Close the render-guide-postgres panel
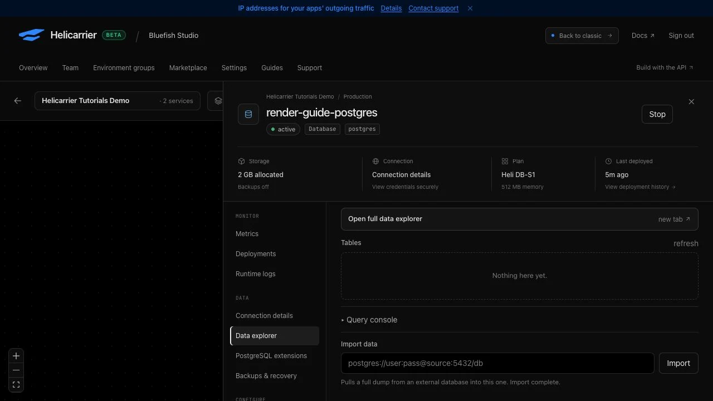 pyautogui.click(x=691, y=101)
